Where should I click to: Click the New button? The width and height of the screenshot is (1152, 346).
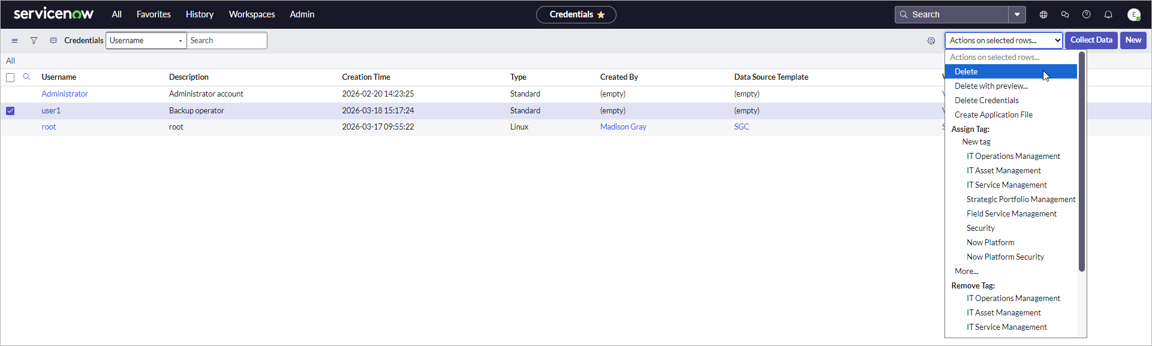pos(1133,40)
